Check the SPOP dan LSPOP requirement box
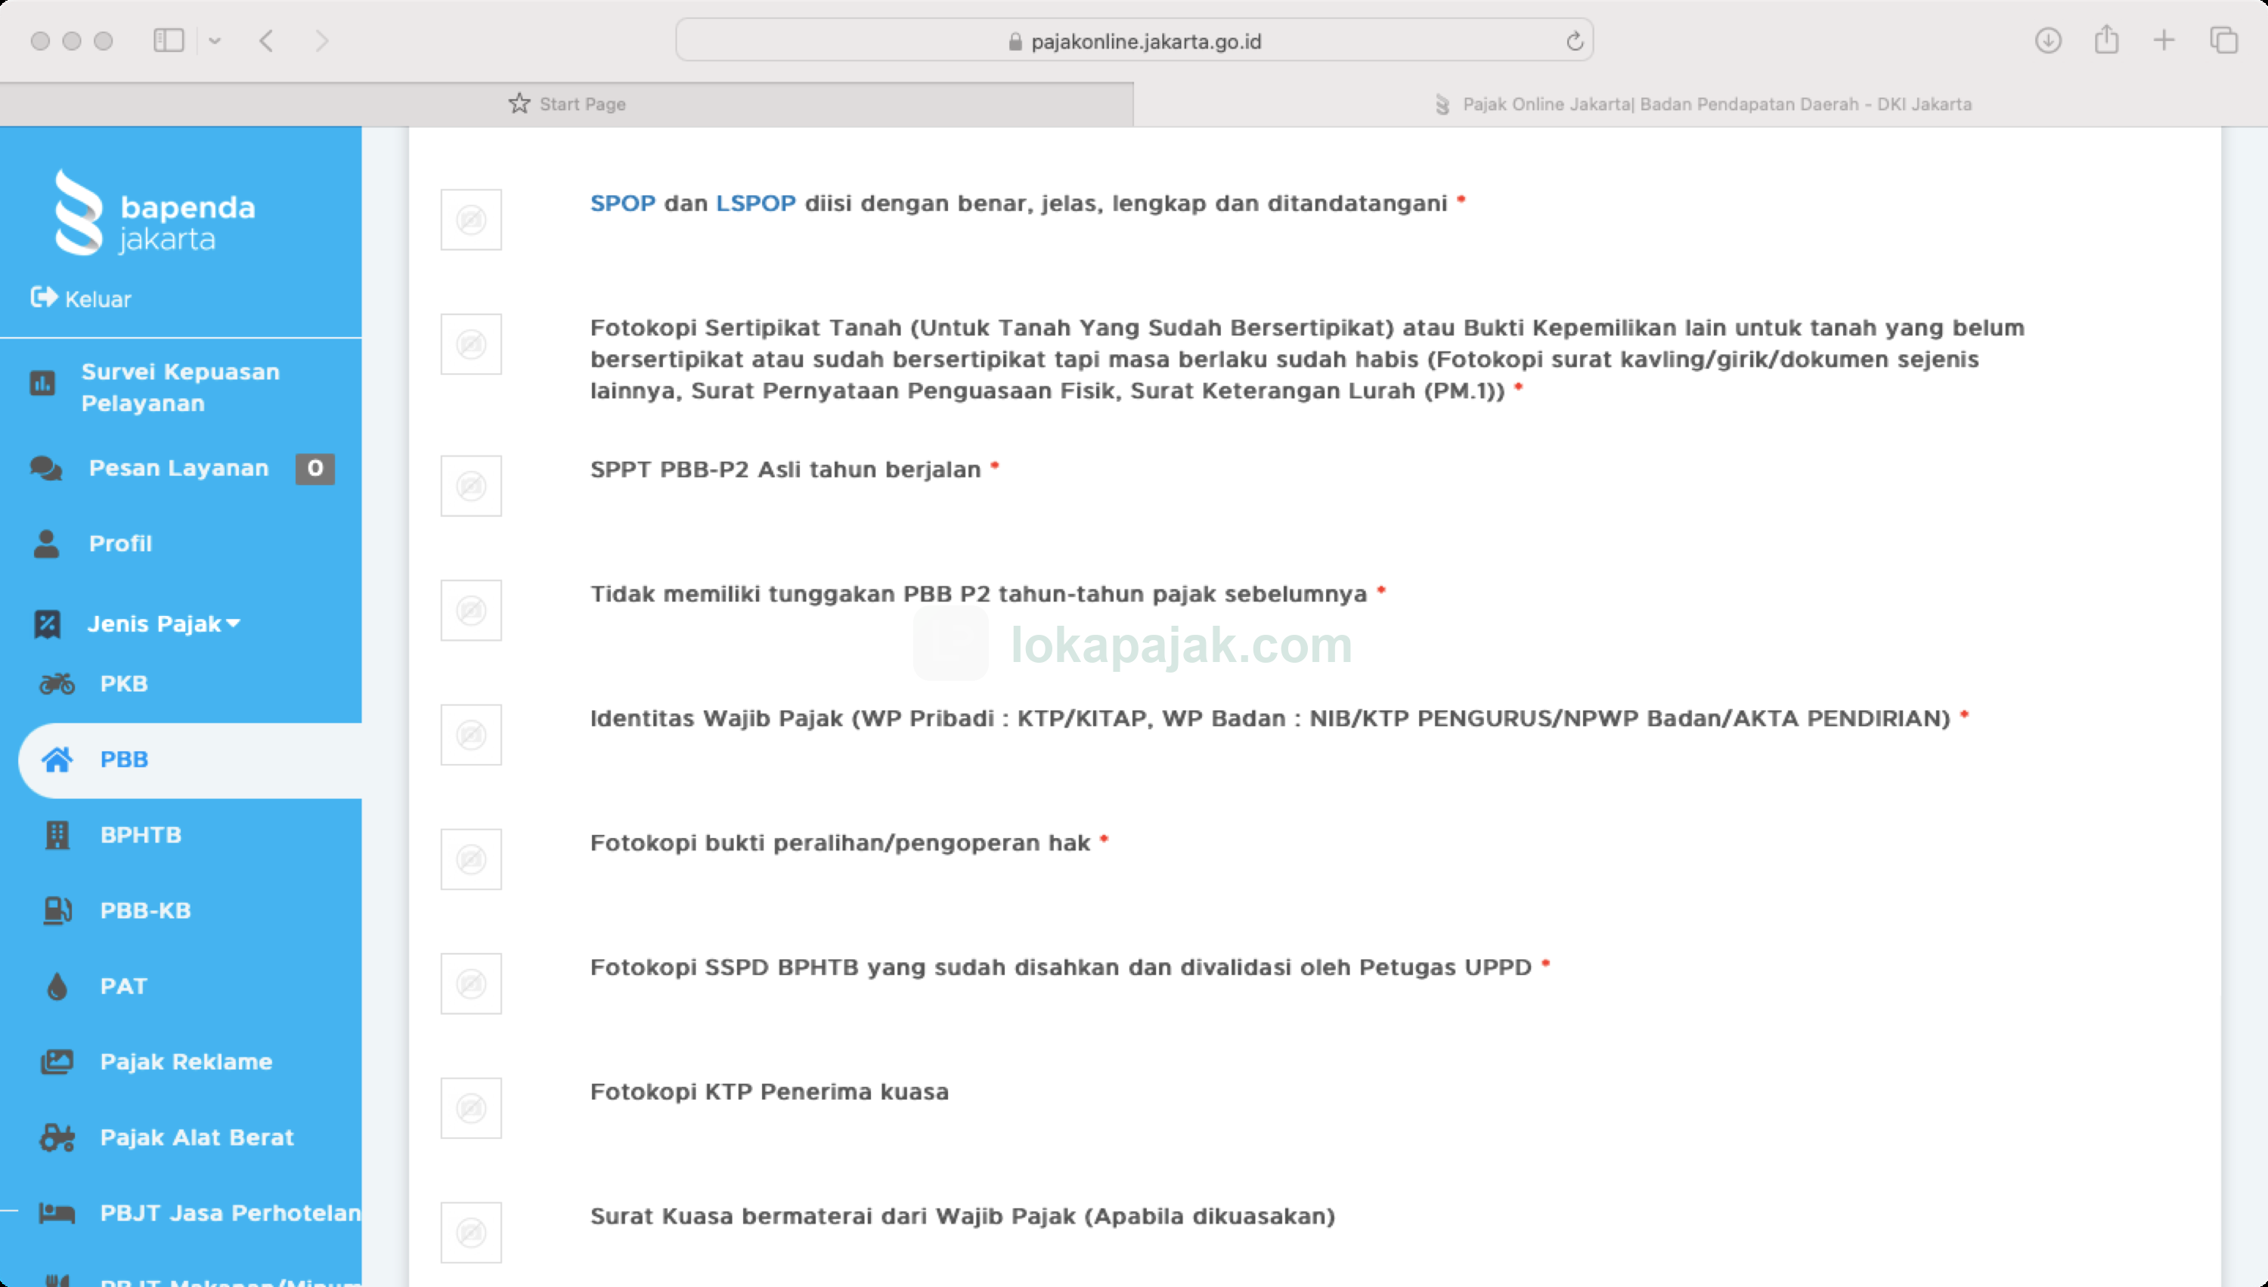The height and width of the screenshot is (1287, 2268). [x=471, y=219]
